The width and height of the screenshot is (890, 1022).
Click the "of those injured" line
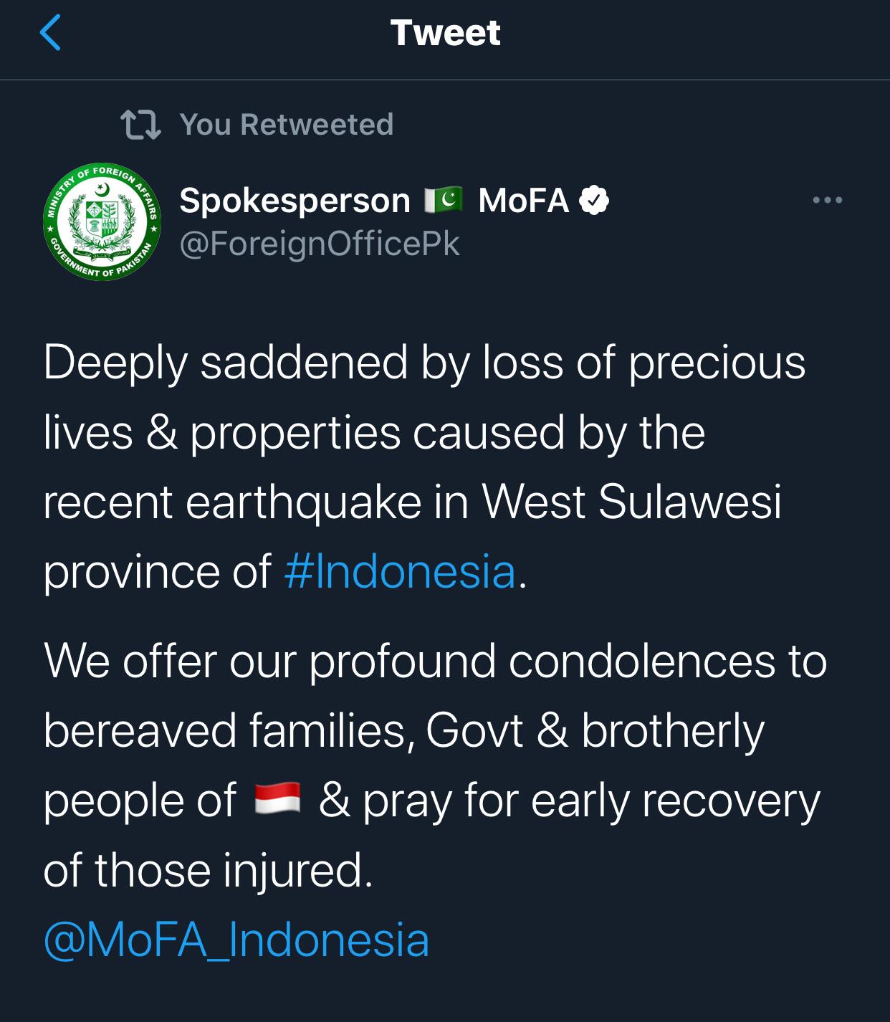[208, 870]
